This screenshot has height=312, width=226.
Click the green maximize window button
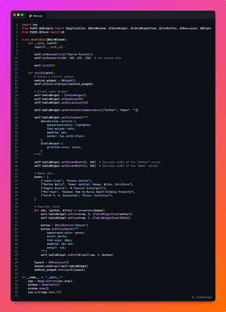[x=22, y=15]
